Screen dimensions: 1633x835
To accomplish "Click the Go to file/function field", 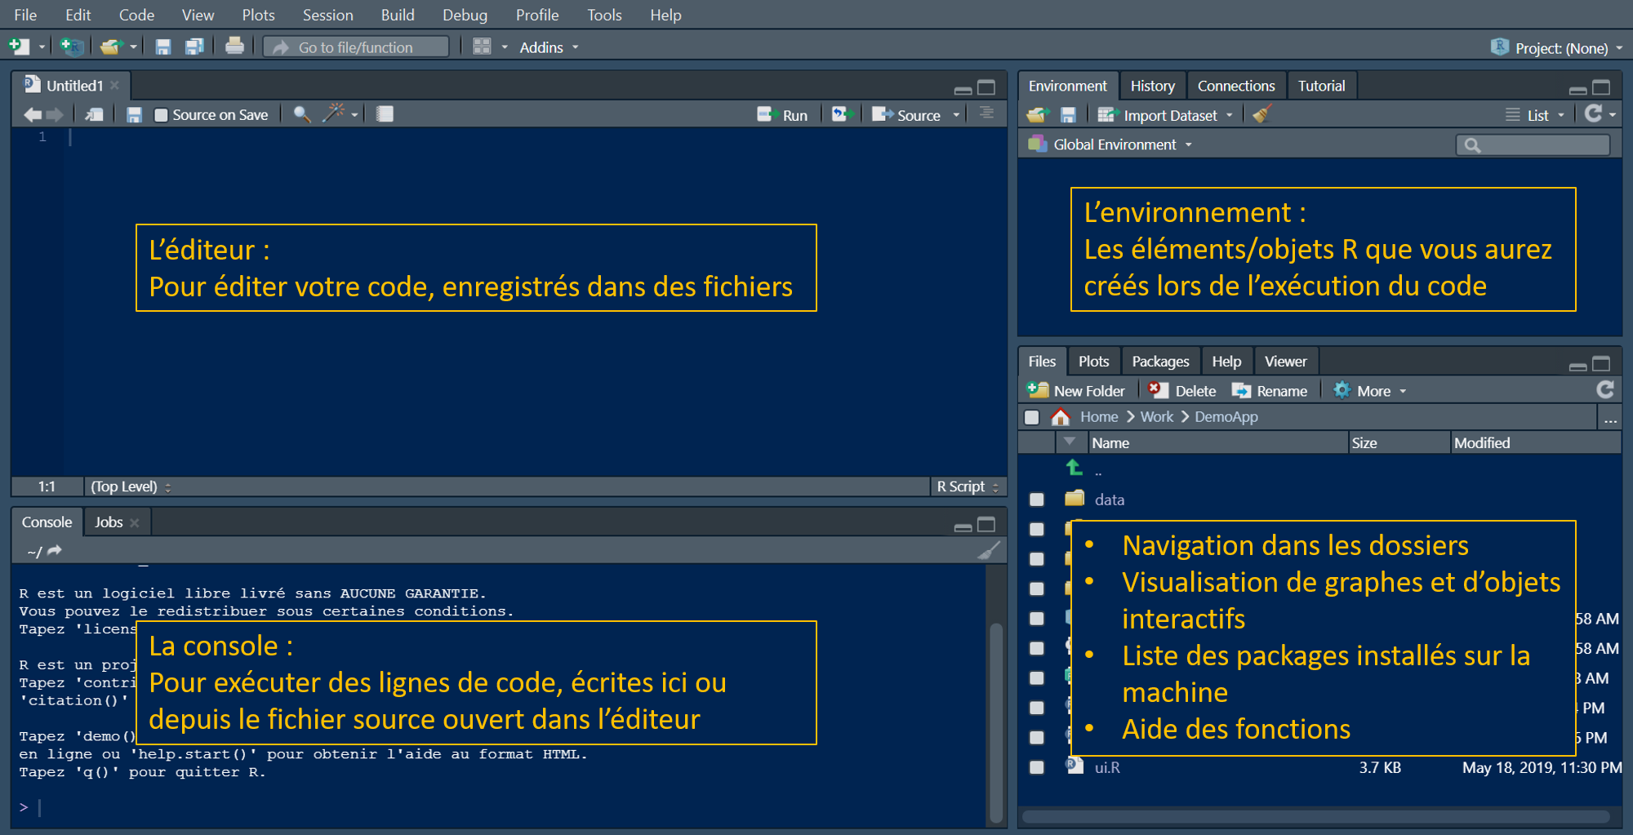I will point(356,47).
